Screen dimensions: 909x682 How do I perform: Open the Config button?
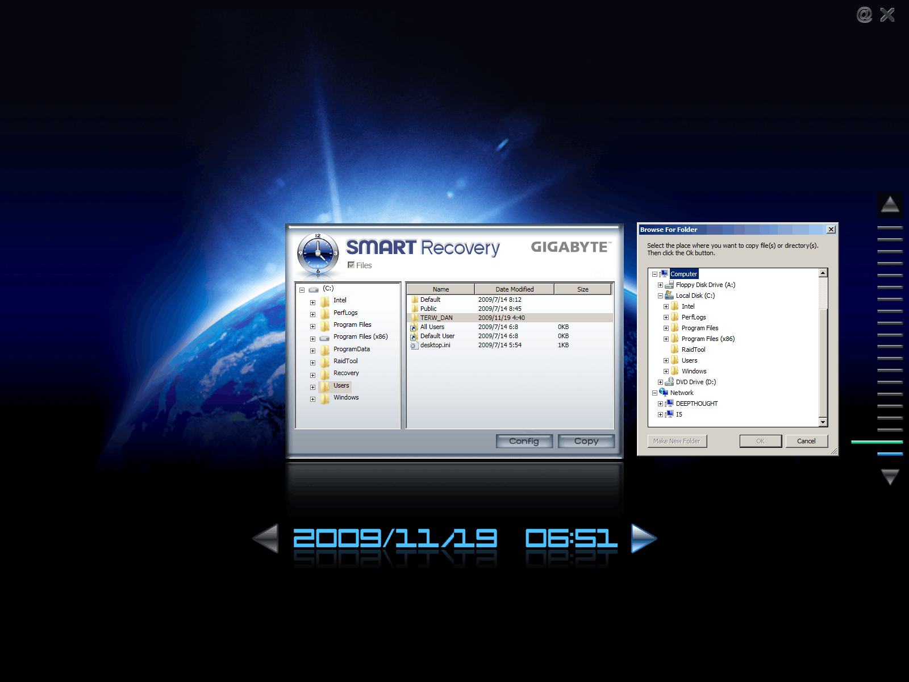coord(524,441)
